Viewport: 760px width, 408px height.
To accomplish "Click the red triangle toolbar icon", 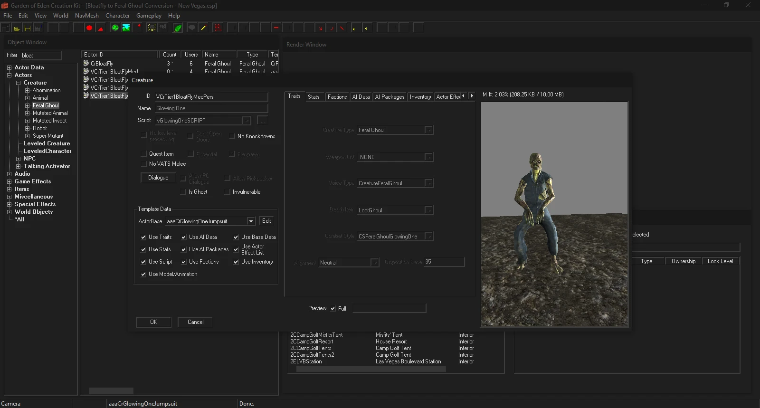I will pyautogui.click(x=100, y=28).
